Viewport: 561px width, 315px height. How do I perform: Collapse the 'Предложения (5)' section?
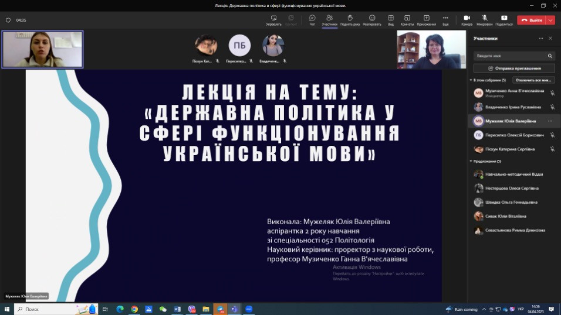471,161
